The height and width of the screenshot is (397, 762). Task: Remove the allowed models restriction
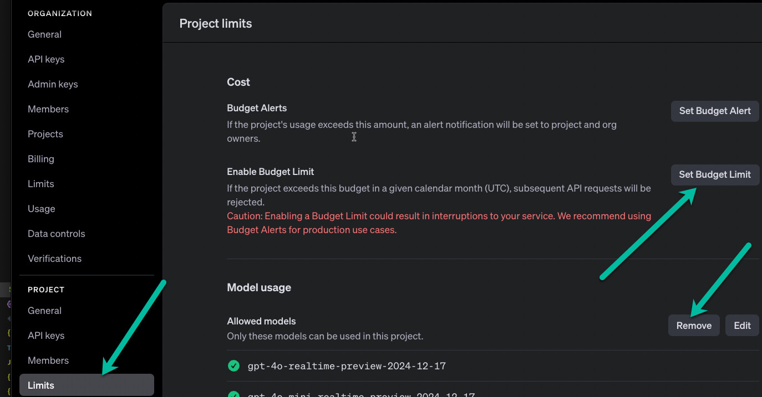(x=694, y=325)
